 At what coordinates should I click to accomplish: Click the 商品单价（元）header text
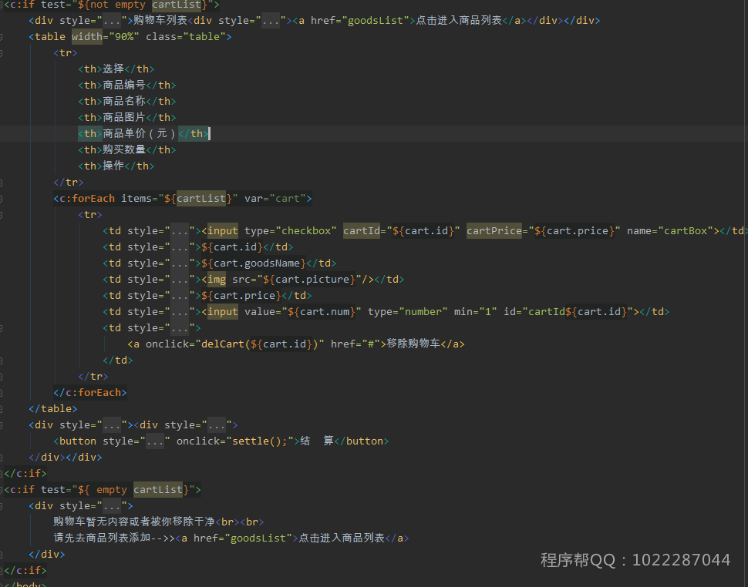[x=140, y=134]
